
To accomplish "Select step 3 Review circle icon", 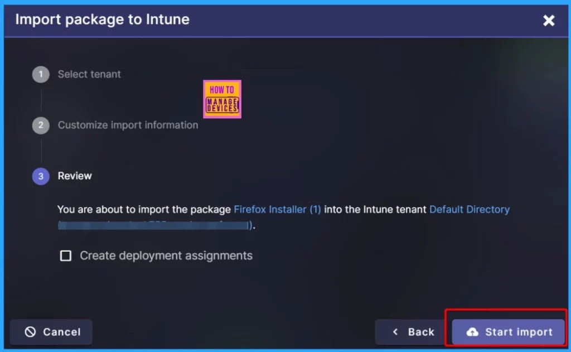I will (41, 176).
